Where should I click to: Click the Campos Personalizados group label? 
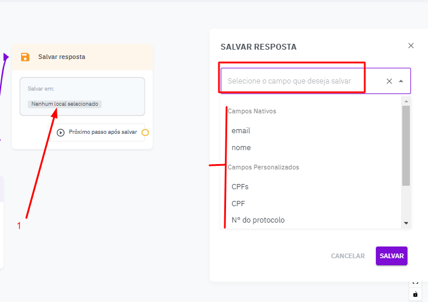point(263,167)
